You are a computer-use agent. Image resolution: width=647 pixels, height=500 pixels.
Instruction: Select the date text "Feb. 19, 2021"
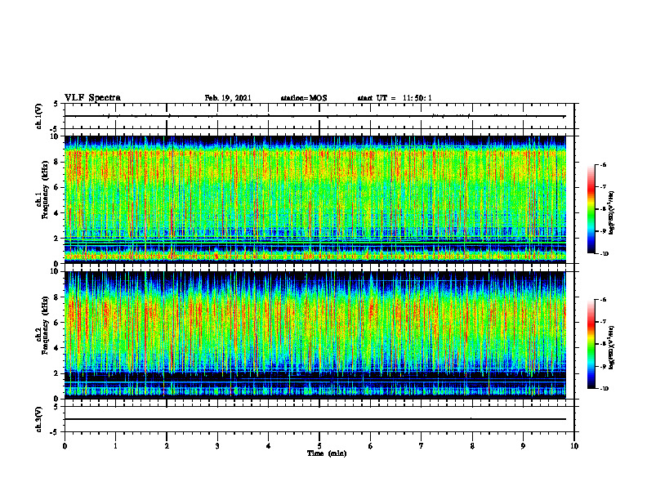point(228,98)
